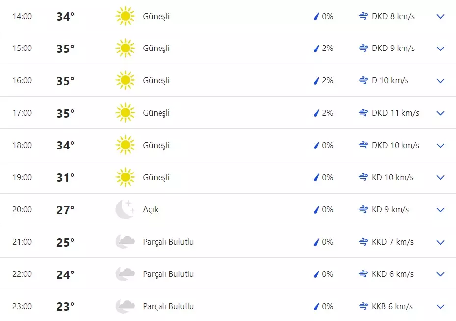Click the raindrop icon in the 19:00 row
Image resolution: width=456 pixels, height=321 pixels.
[317, 177]
